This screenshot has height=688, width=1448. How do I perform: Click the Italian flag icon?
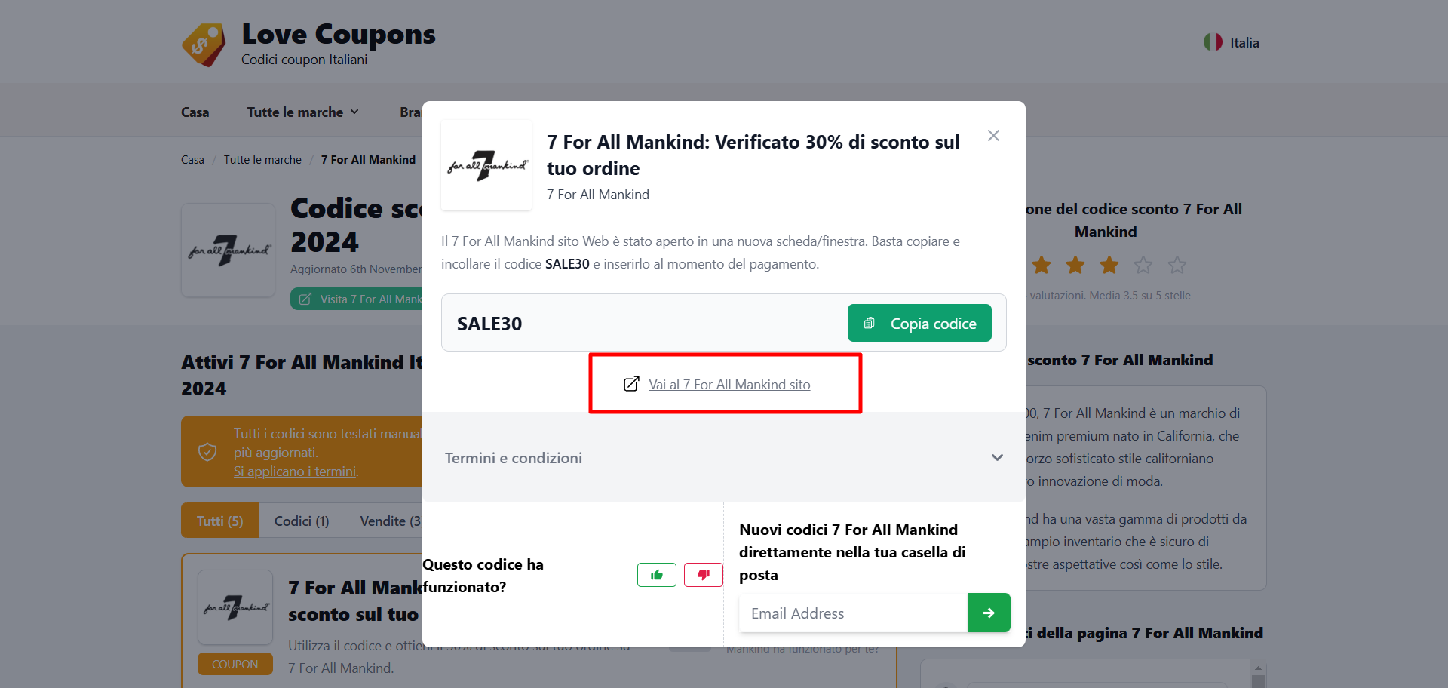click(x=1213, y=42)
